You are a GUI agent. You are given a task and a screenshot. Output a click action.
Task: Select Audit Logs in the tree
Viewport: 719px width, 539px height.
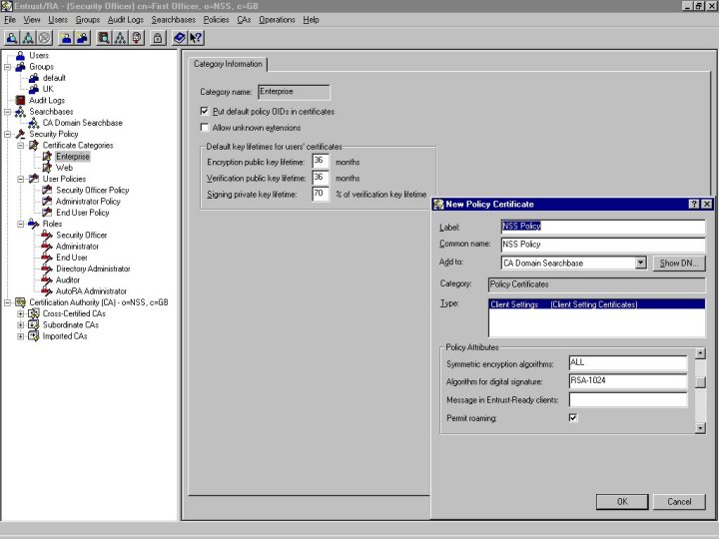pyautogui.click(x=47, y=101)
